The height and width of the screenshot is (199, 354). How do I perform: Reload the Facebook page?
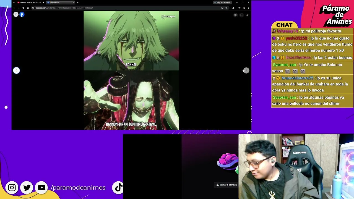tap(23, 8)
